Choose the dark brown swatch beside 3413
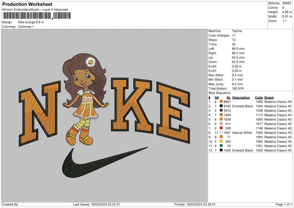Image resolution: width=294 pixels, height=208 pixels. pos(221,110)
